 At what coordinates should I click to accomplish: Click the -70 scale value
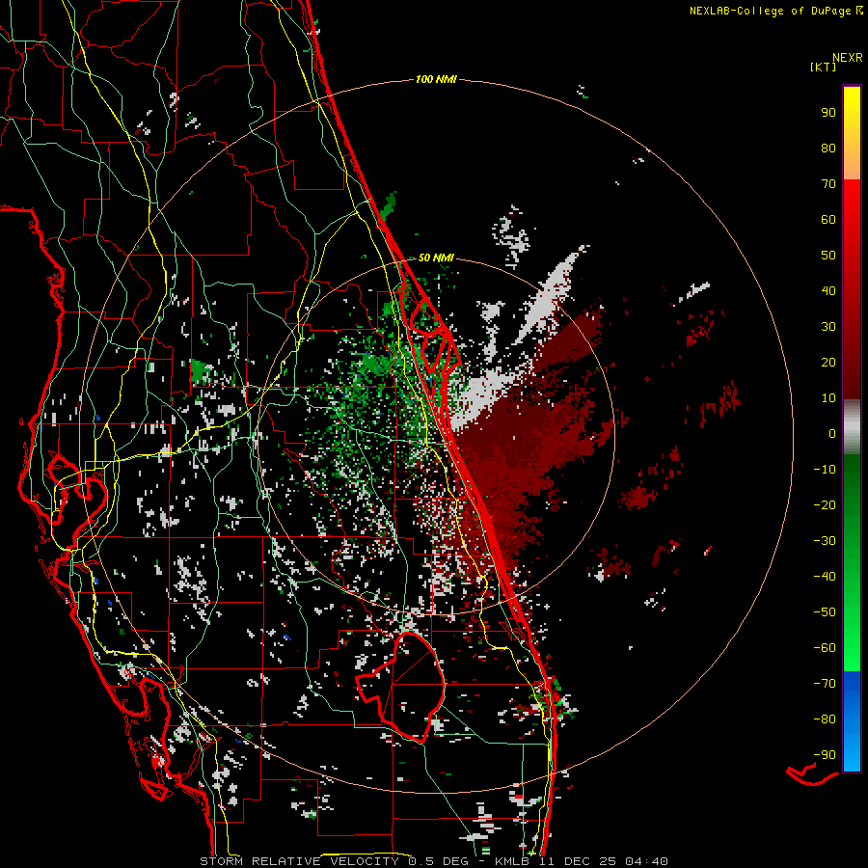(x=825, y=684)
